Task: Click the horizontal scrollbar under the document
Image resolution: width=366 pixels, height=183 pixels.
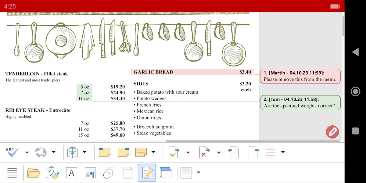Action: (x=253, y=141)
